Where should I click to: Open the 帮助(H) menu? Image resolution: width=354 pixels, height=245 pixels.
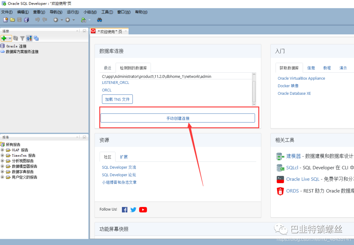pos(141,12)
